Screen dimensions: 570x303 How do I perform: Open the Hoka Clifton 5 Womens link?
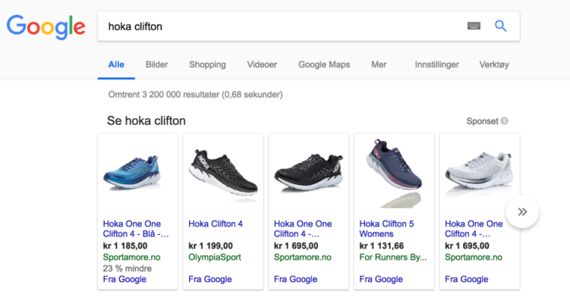[x=386, y=229]
